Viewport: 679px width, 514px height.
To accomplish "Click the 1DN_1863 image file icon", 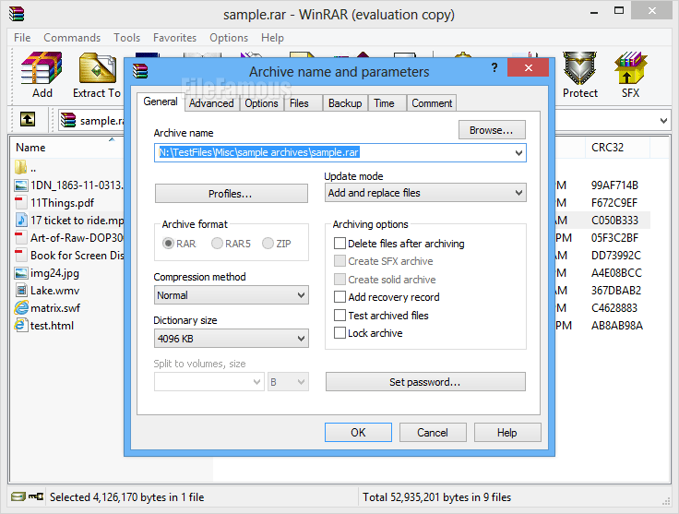I will point(21,185).
